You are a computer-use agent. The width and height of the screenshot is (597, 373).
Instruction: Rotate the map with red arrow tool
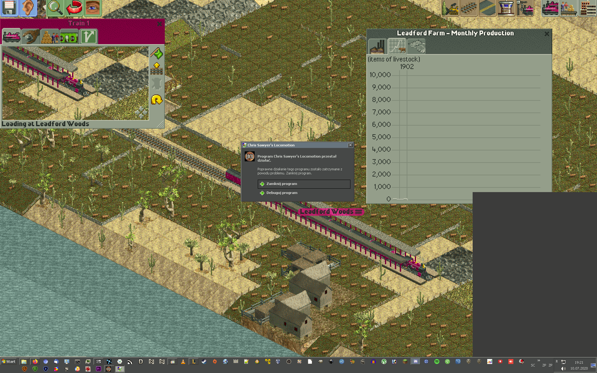[x=73, y=8]
